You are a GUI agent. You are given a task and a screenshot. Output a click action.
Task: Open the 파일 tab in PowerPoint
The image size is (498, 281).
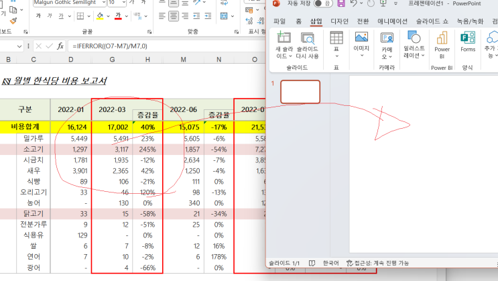tap(279, 21)
